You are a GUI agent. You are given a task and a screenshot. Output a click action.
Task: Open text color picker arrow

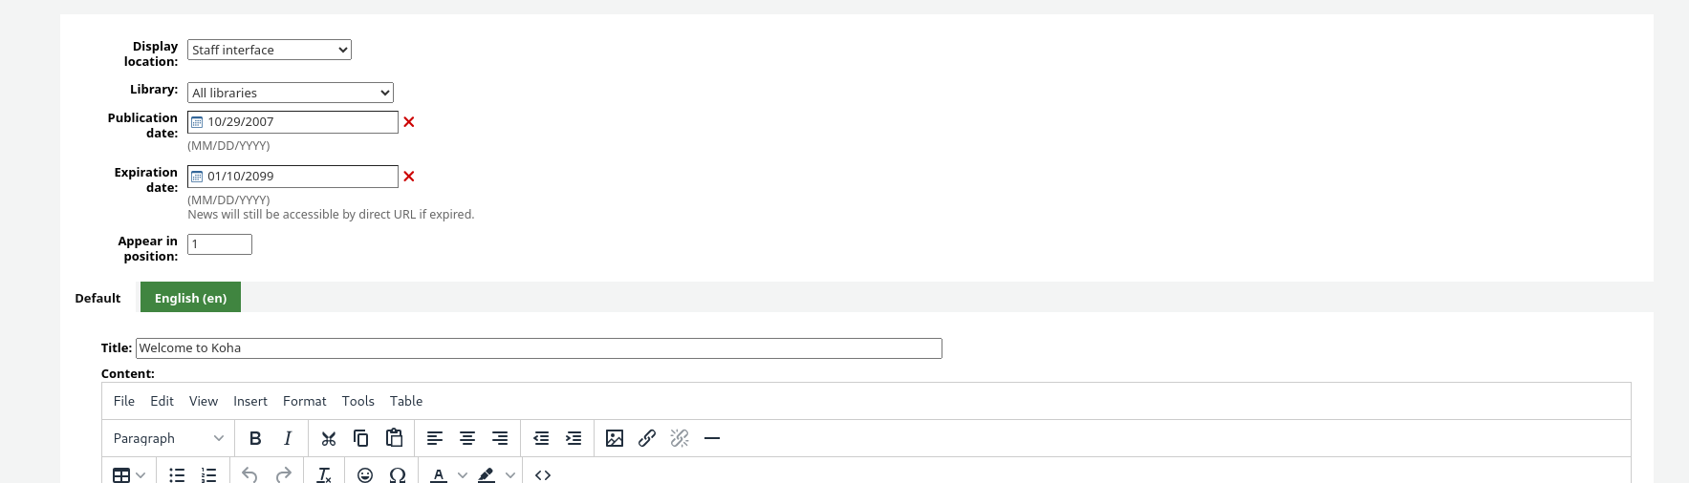point(463,474)
